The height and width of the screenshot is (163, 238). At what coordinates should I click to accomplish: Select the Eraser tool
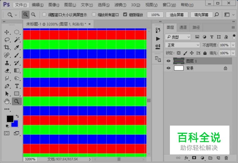point(7,71)
